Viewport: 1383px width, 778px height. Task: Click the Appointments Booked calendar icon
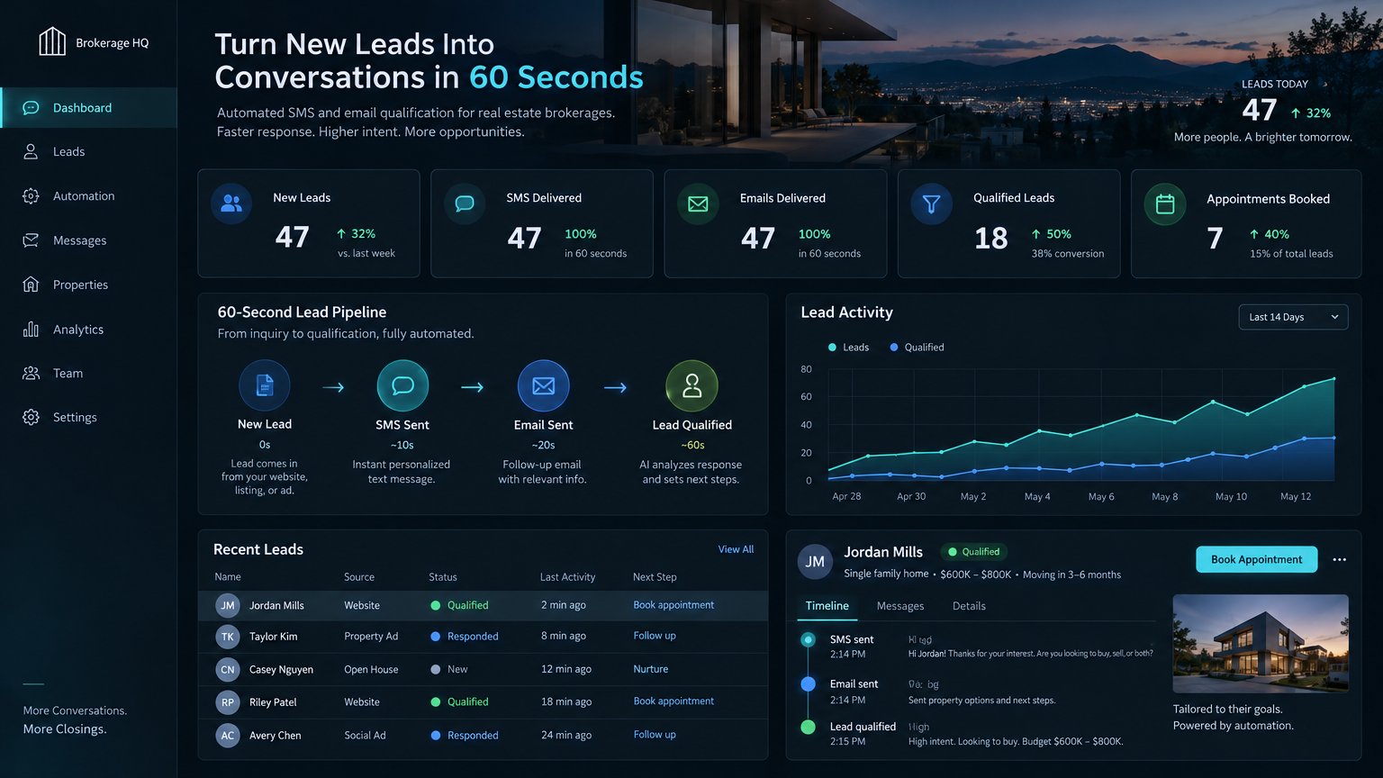tap(1165, 204)
